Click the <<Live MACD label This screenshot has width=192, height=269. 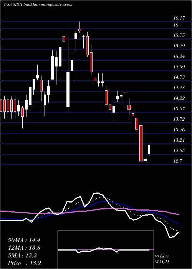[162, 259]
